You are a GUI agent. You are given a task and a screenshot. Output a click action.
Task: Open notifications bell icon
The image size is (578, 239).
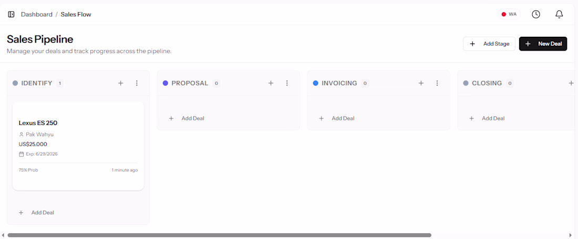(559, 14)
